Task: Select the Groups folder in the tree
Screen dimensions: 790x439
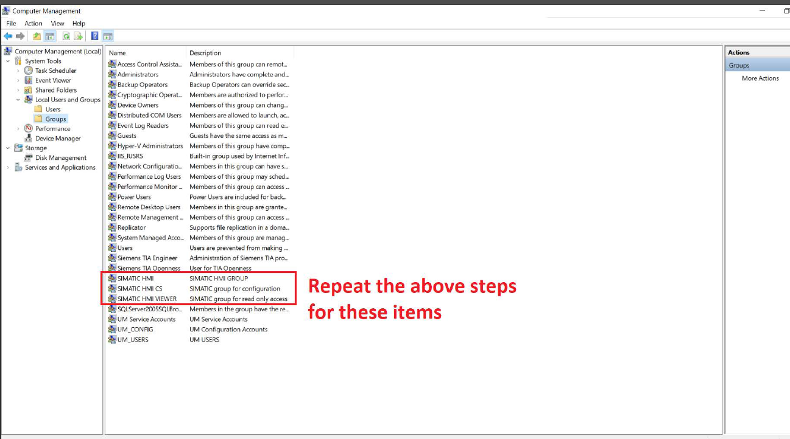Action: click(56, 119)
